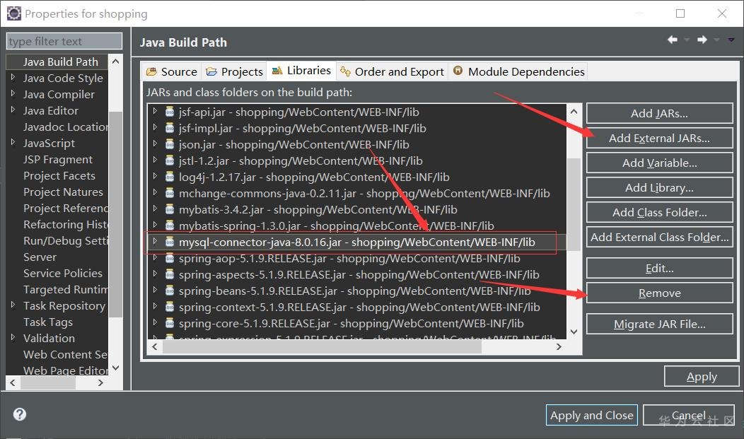Screen dimensions: 744x439
Task: Expand the mysql-connector-java-8.0.16.jar entry
Action: coord(155,241)
